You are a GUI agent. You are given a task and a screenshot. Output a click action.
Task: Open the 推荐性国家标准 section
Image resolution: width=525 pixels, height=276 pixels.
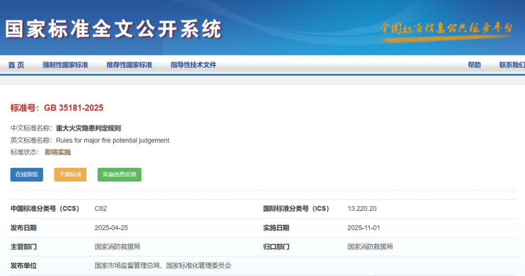pos(129,65)
